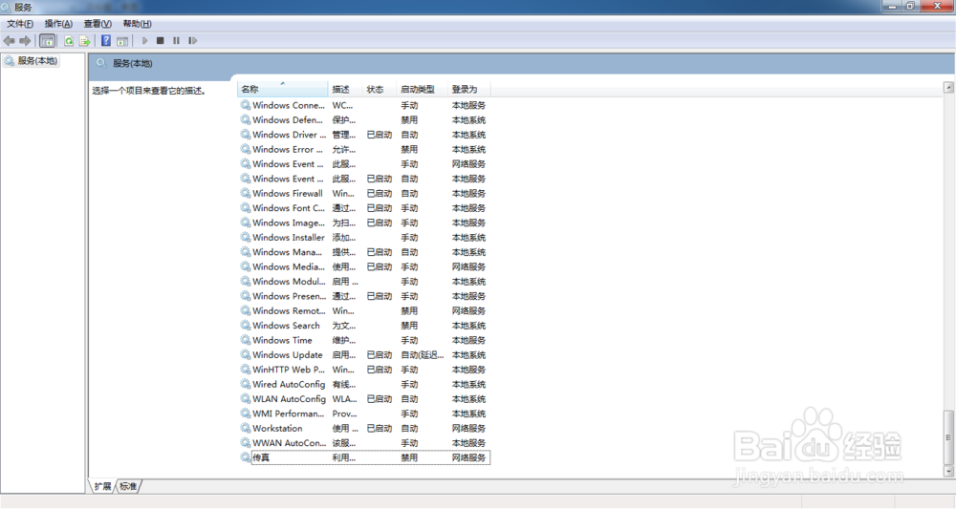Click the gear icon beside Windows Update
This screenshot has height=509, width=956.
pyautogui.click(x=245, y=354)
